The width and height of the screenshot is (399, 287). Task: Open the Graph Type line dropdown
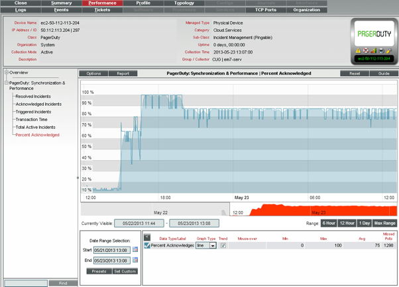213,245
